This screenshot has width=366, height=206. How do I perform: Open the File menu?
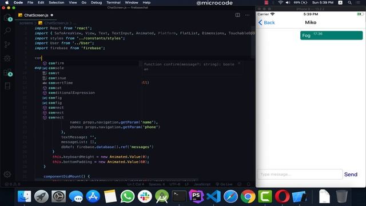click(x=30, y=2)
